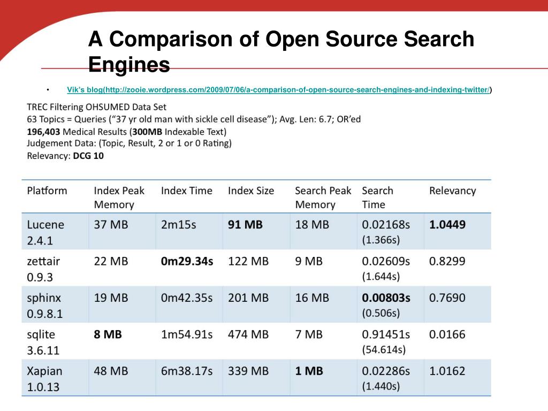Select the Search Time column header

click(x=377, y=197)
